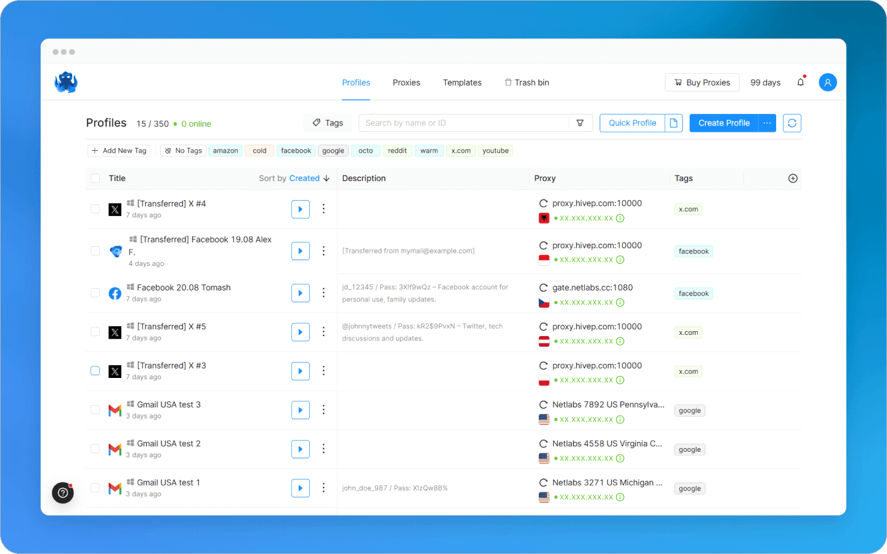Open the user account avatar
The image size is (887, 554).
click(x=828, y=82)
